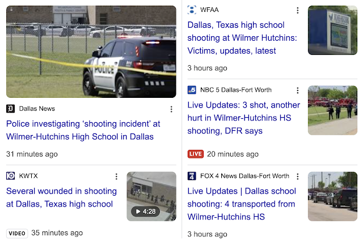The image size is (363, 241).
Task: Click the FOX 4 News logo icon
Action: (x=192, y=176)
